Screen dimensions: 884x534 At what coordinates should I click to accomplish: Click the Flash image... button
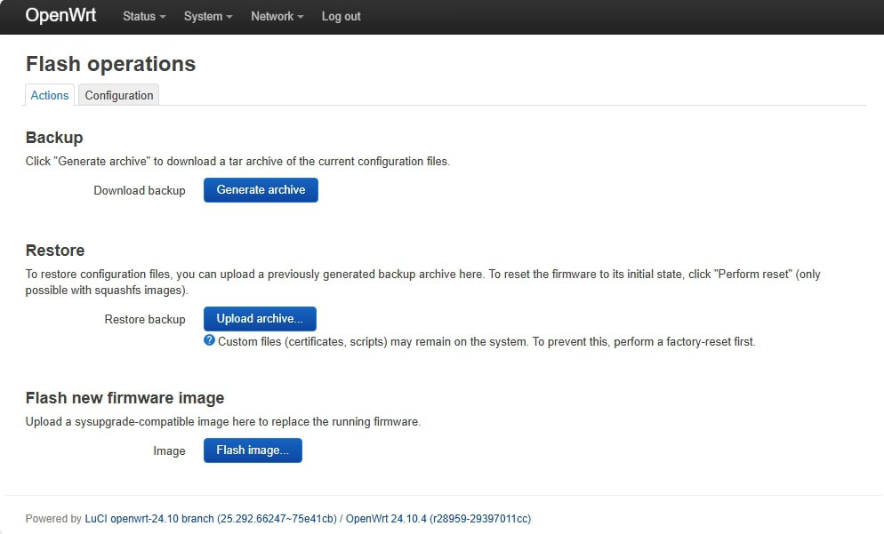253,450
